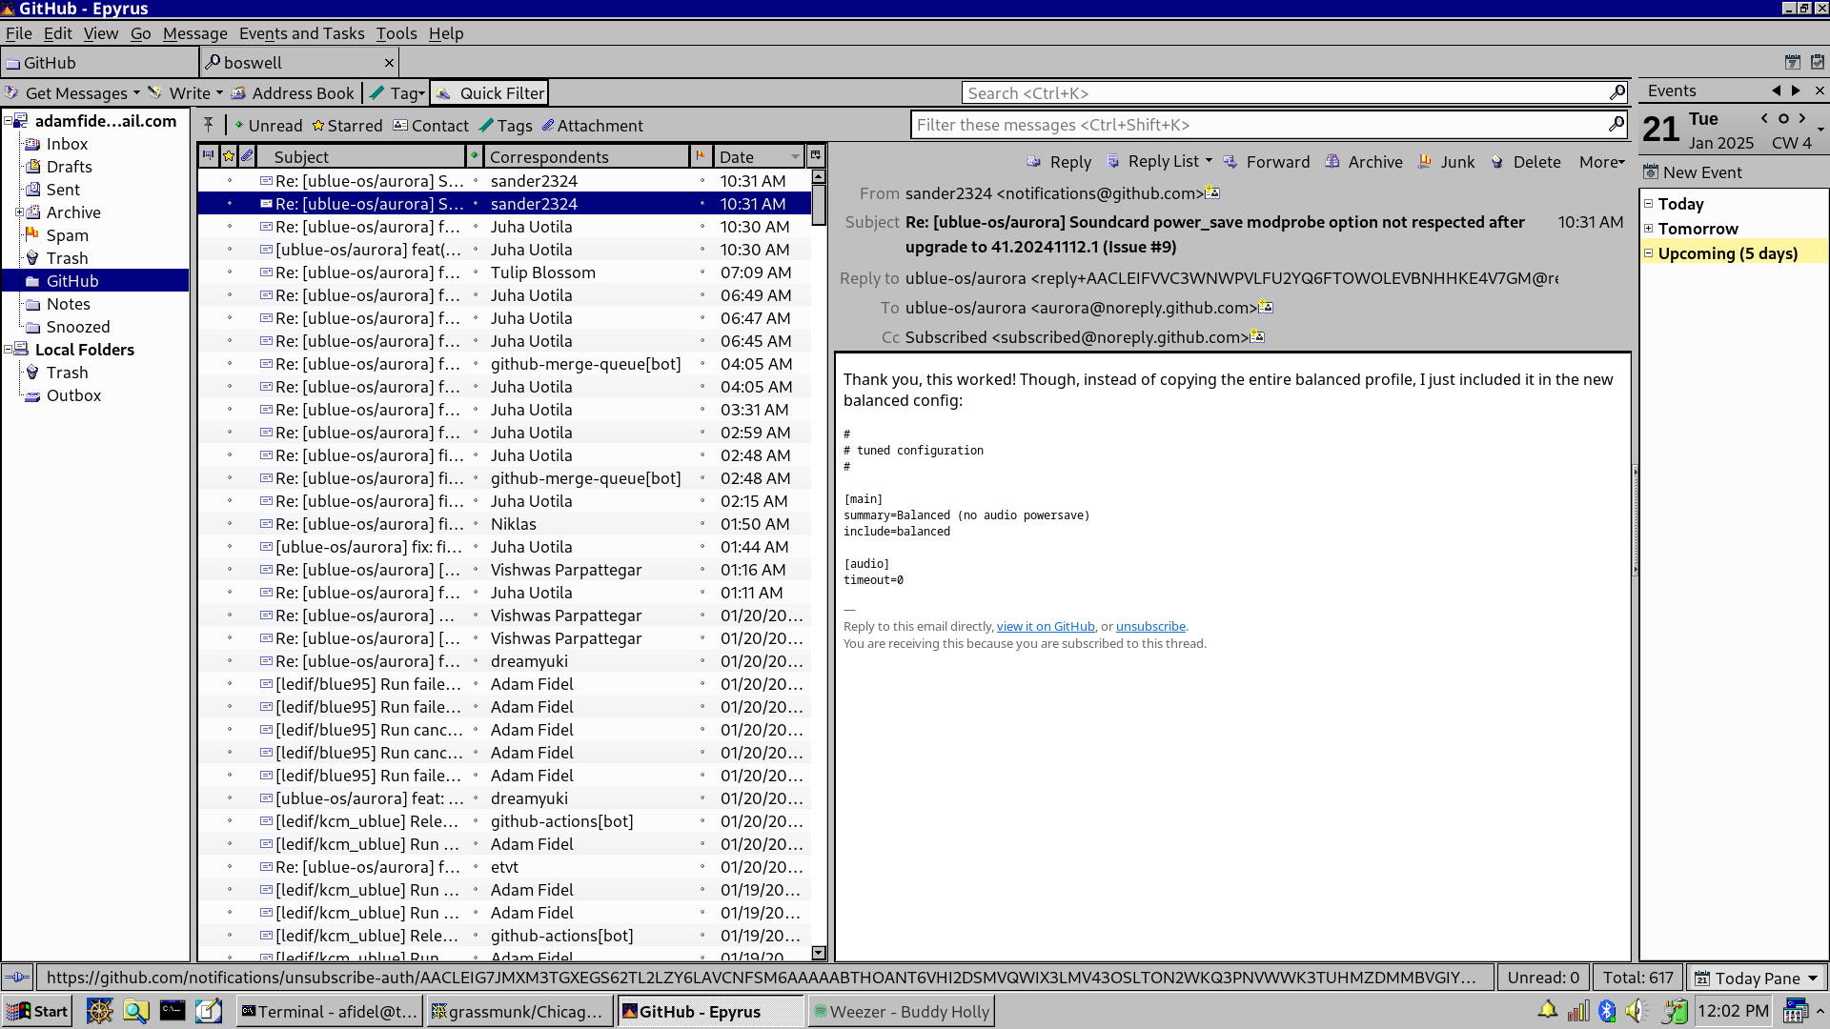Forward the open message from the header
Image resolution: width=1830 pixels, height=1029 pixels.
[1266, 162]
